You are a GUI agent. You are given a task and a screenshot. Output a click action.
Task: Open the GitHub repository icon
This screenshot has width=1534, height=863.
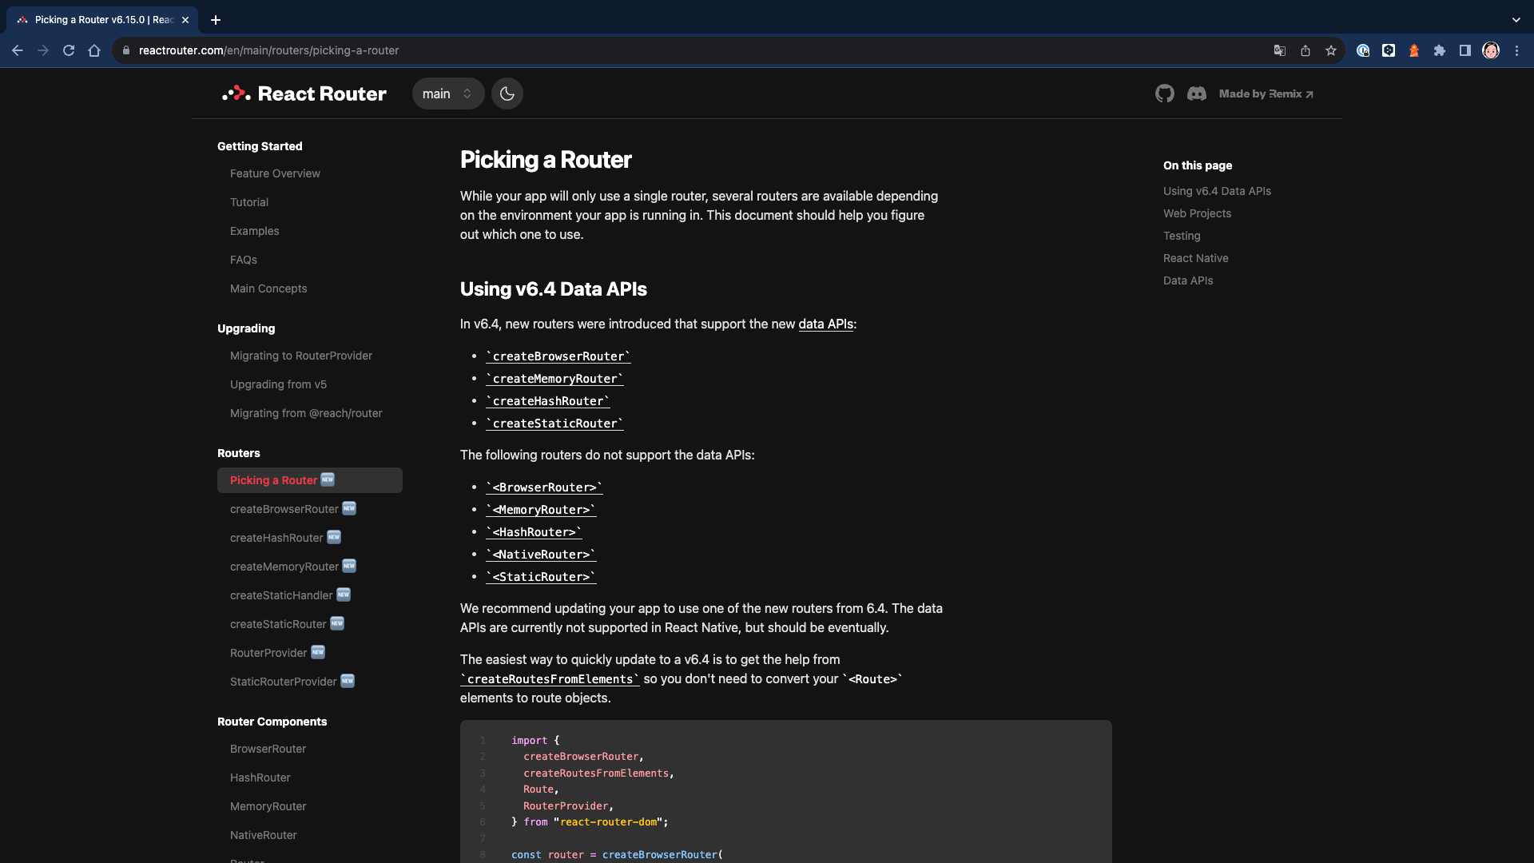(x=1164, y=93)
